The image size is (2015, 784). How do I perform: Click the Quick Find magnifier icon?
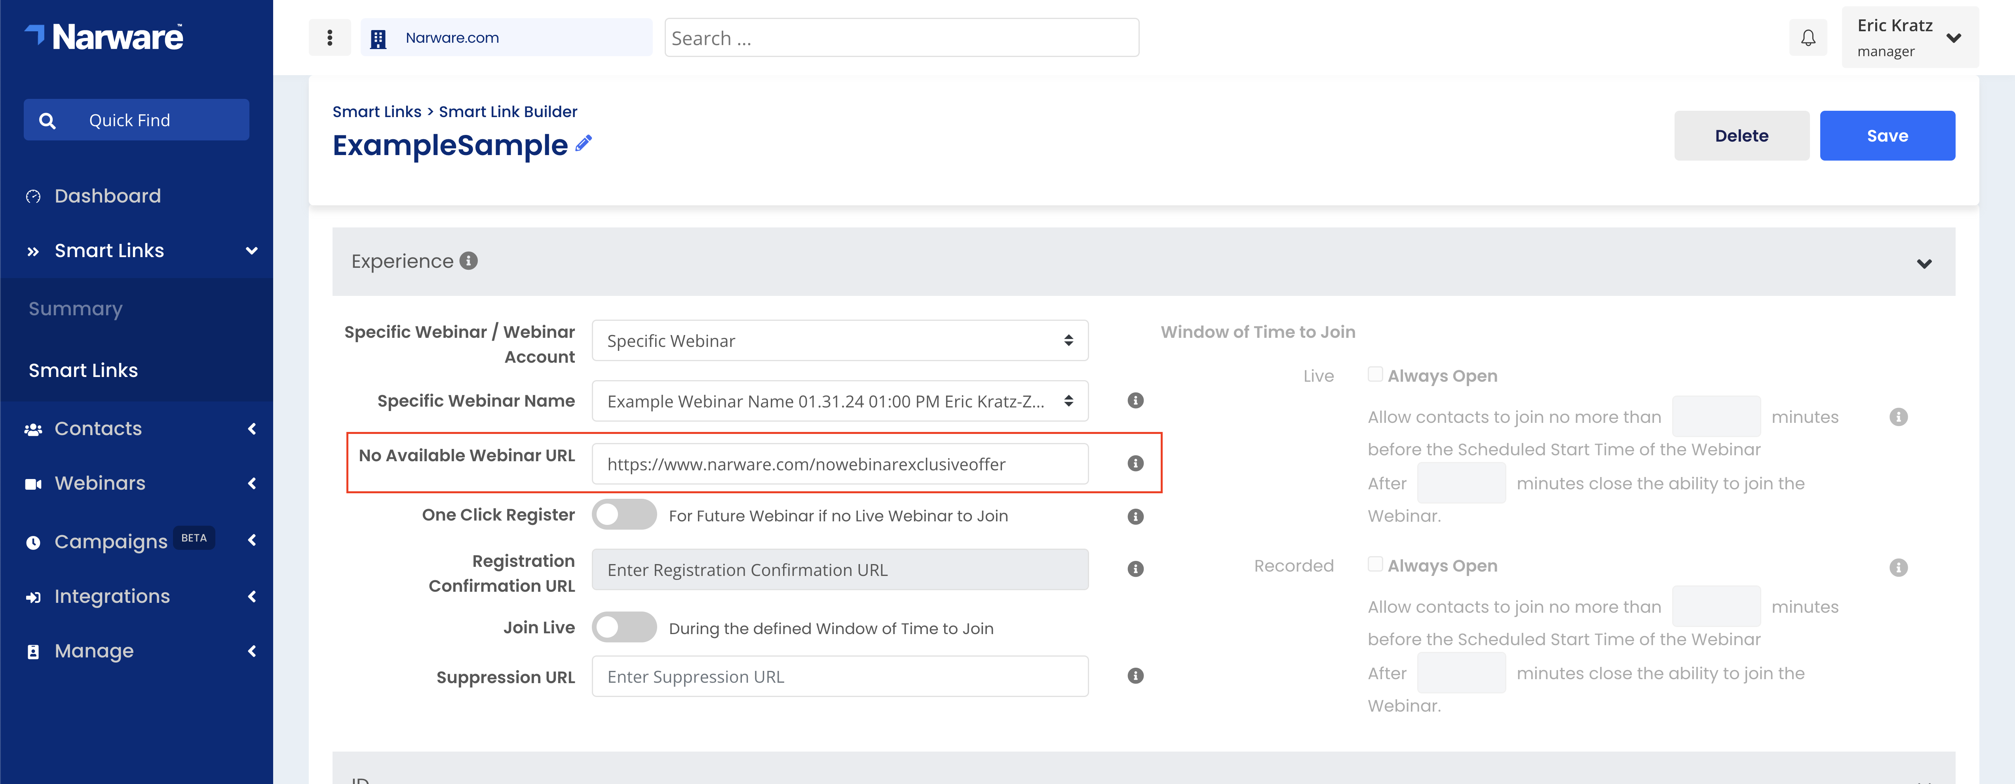point(48,120)
